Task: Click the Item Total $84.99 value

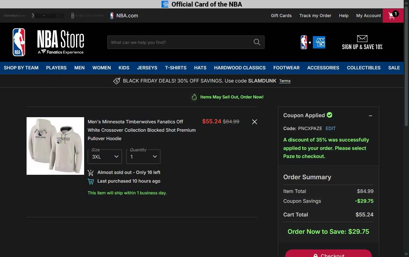Action: tap(365, 191)
